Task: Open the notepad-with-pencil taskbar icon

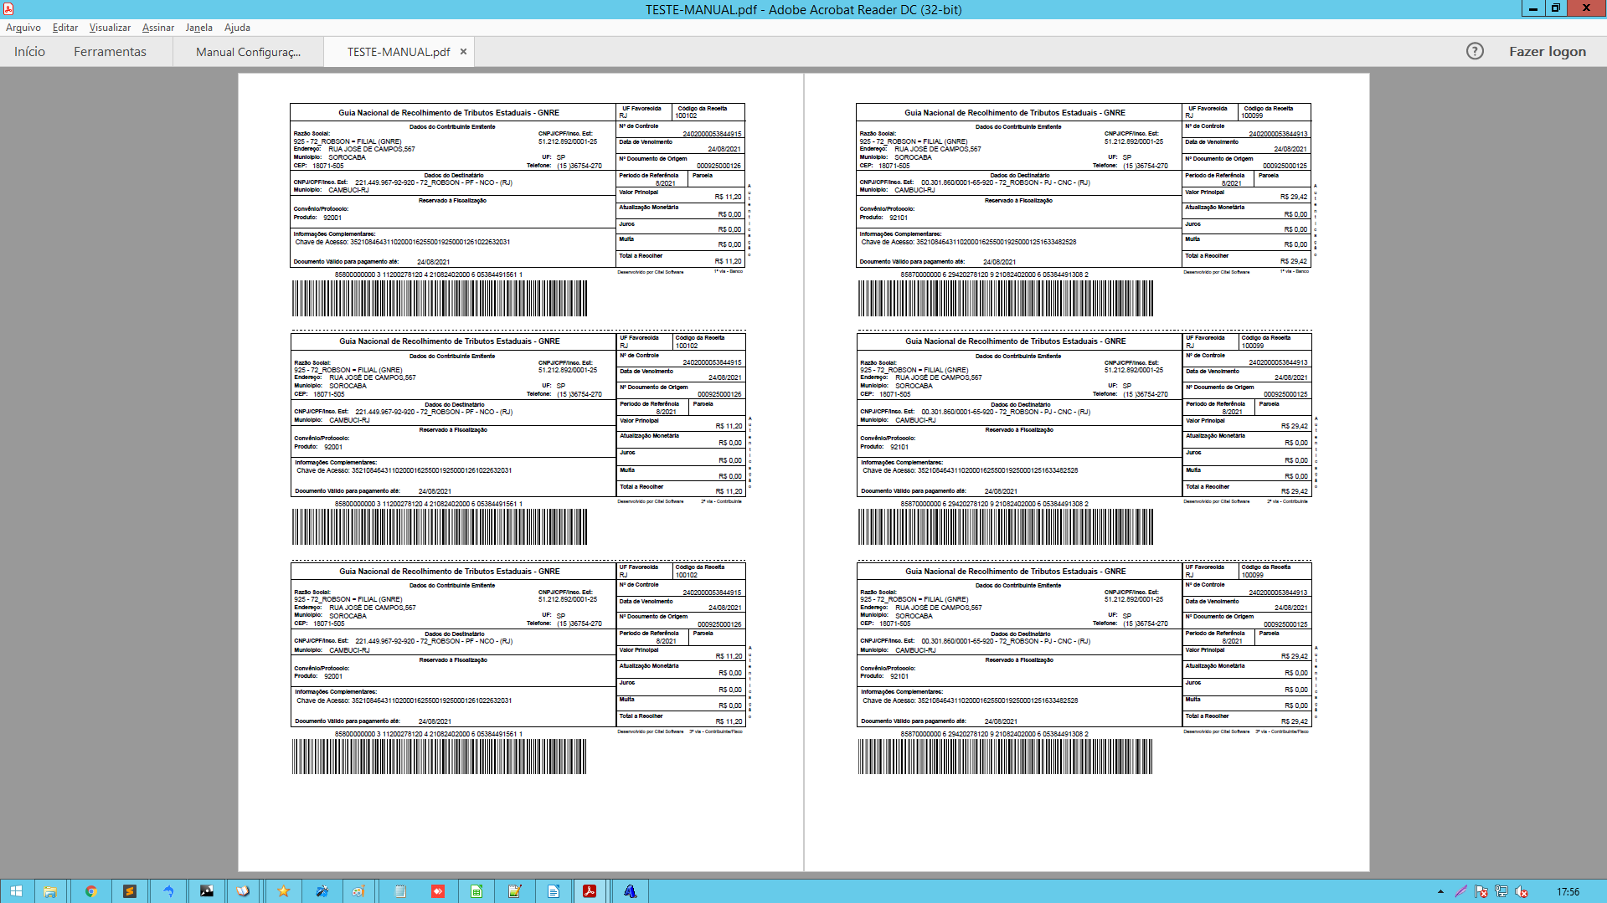Action: 515,891
